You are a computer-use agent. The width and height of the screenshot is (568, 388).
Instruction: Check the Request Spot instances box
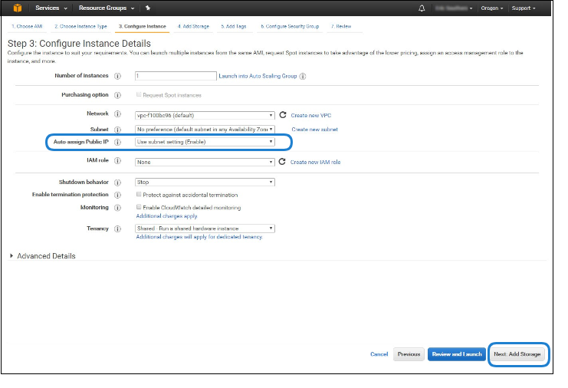point(139,95)
